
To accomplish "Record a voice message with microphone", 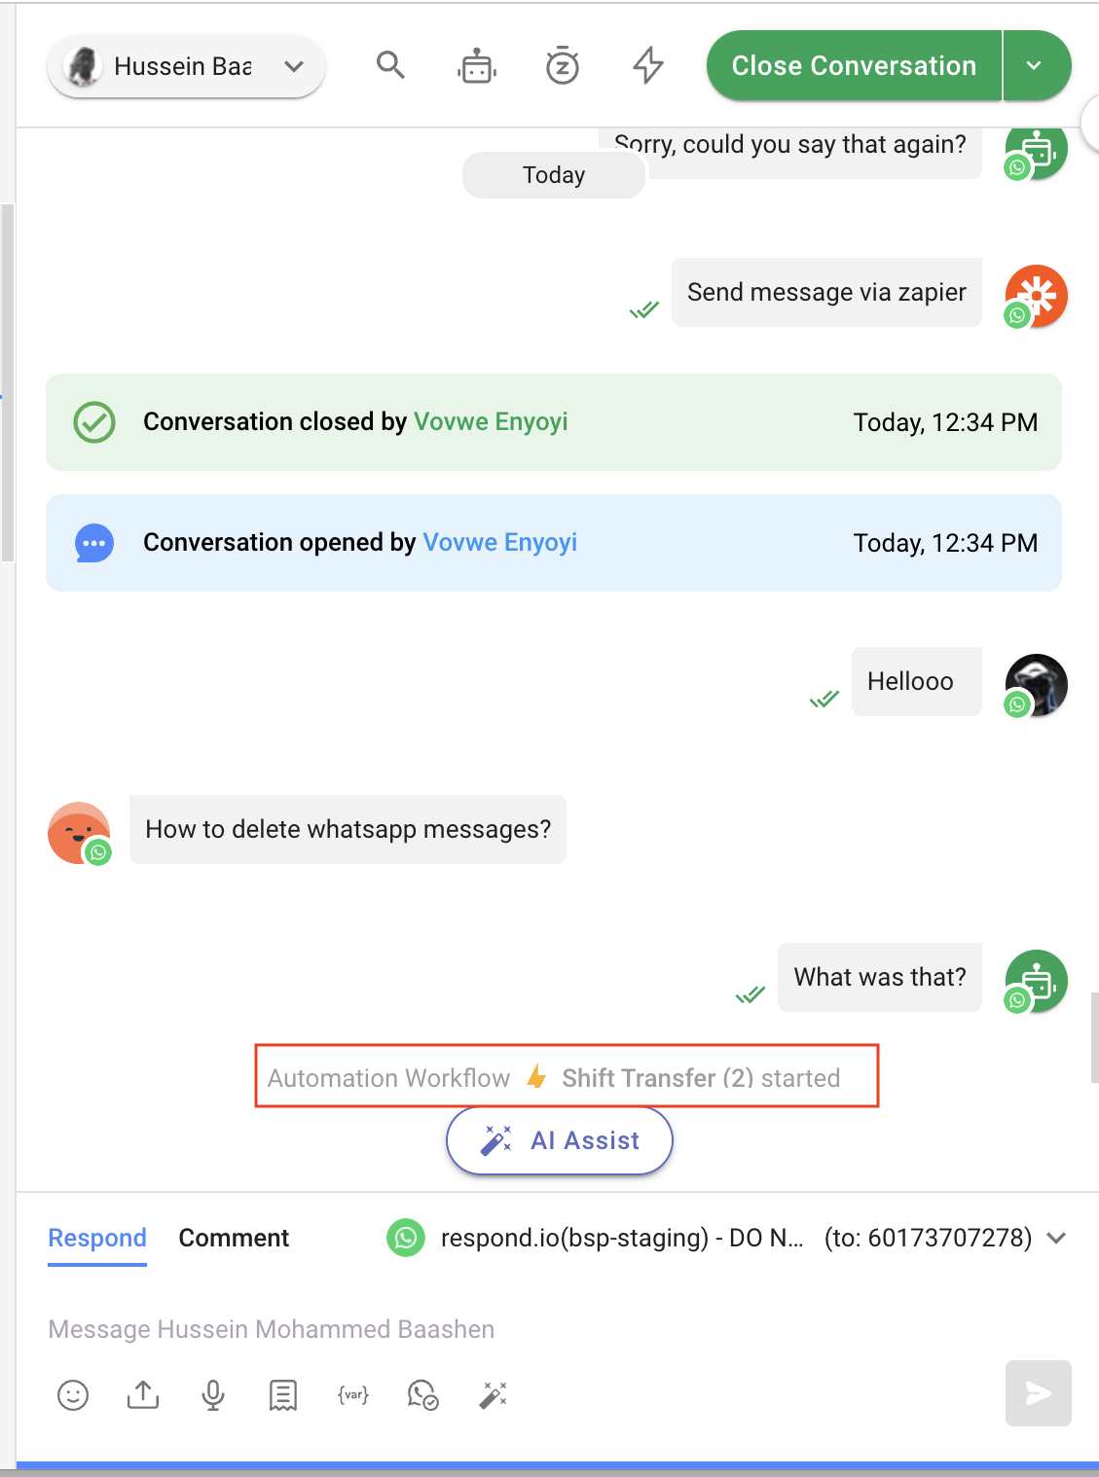I will point(213,1395).
